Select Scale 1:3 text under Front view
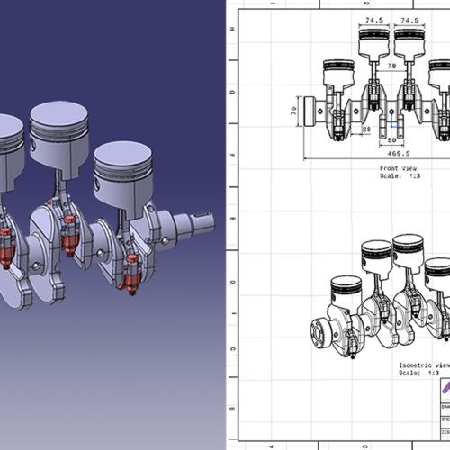Screen dimensions: 450x450 coord(400,176)
